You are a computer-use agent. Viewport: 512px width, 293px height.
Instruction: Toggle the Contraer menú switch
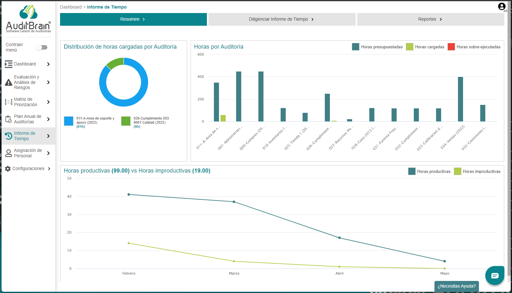coord(42,47)
